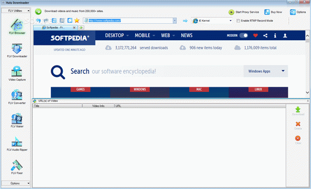Click Start Proxy Service button
This screenshot has height=189, width=311.
click(244, 12)
